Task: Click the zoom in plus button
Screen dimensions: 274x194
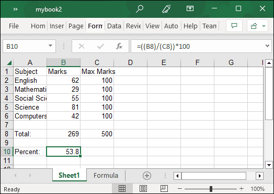Action: (x=242, y=189)
